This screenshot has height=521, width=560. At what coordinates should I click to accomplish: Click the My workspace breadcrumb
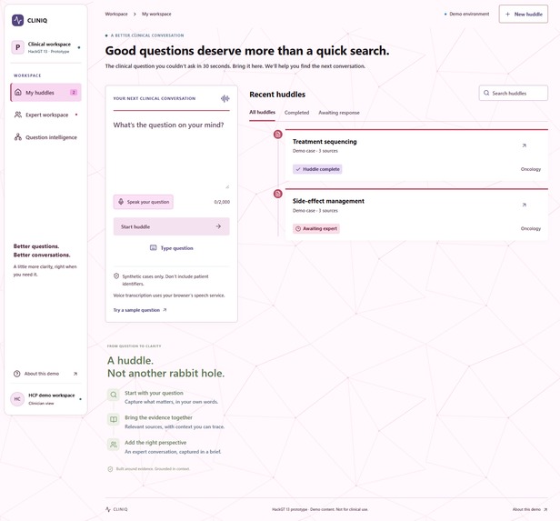pos(156,14)
